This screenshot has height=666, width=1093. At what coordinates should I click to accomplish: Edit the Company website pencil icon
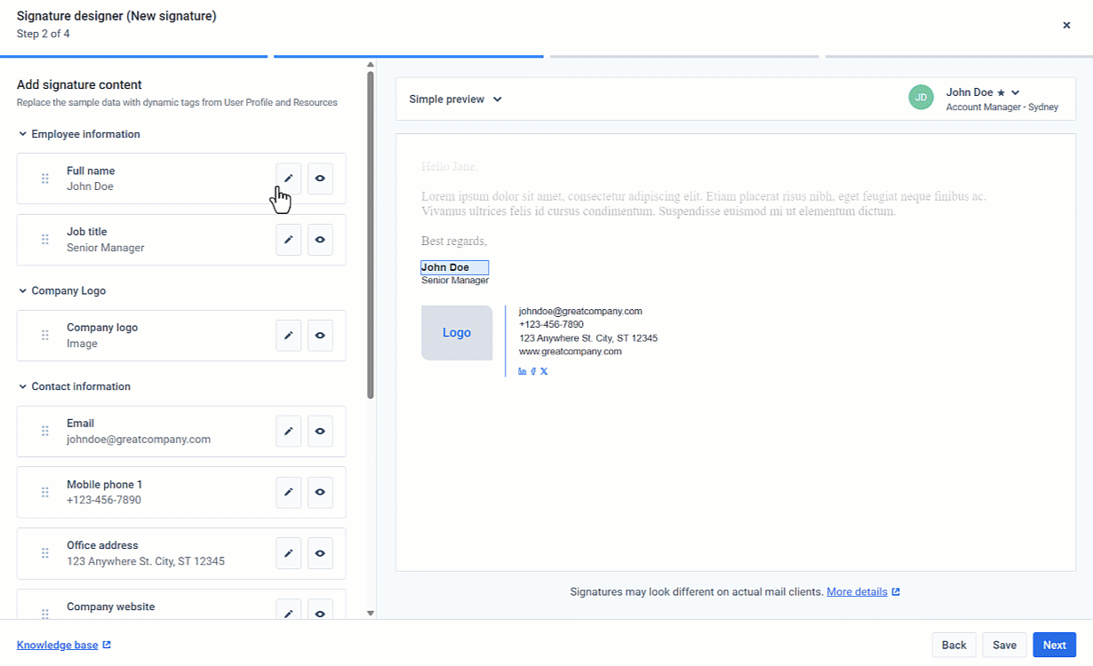tap(288, 609)
